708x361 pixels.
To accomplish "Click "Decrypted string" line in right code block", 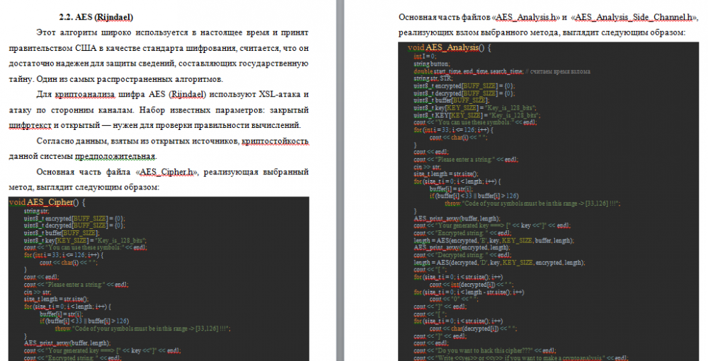I will click(462, 255).
